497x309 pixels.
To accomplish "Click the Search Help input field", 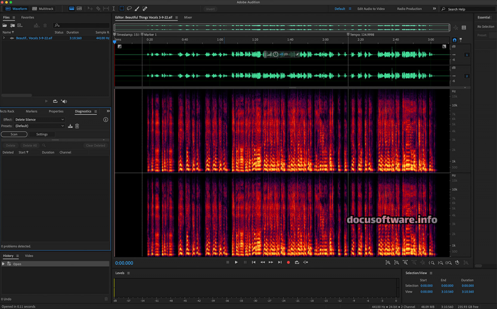I will (468, 9).
